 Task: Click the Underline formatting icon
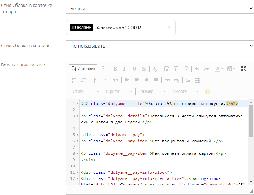tap(134, 69)
